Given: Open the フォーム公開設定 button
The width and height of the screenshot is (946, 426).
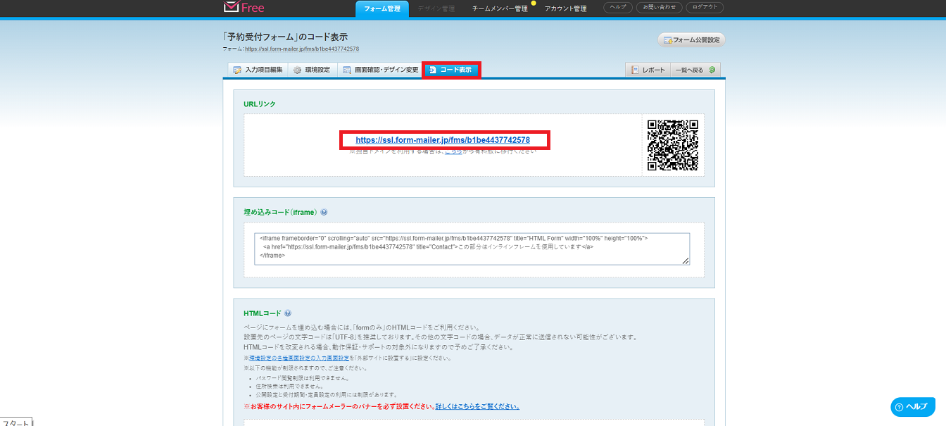Looking at the screenshot, I should click(x=691, y=40).
